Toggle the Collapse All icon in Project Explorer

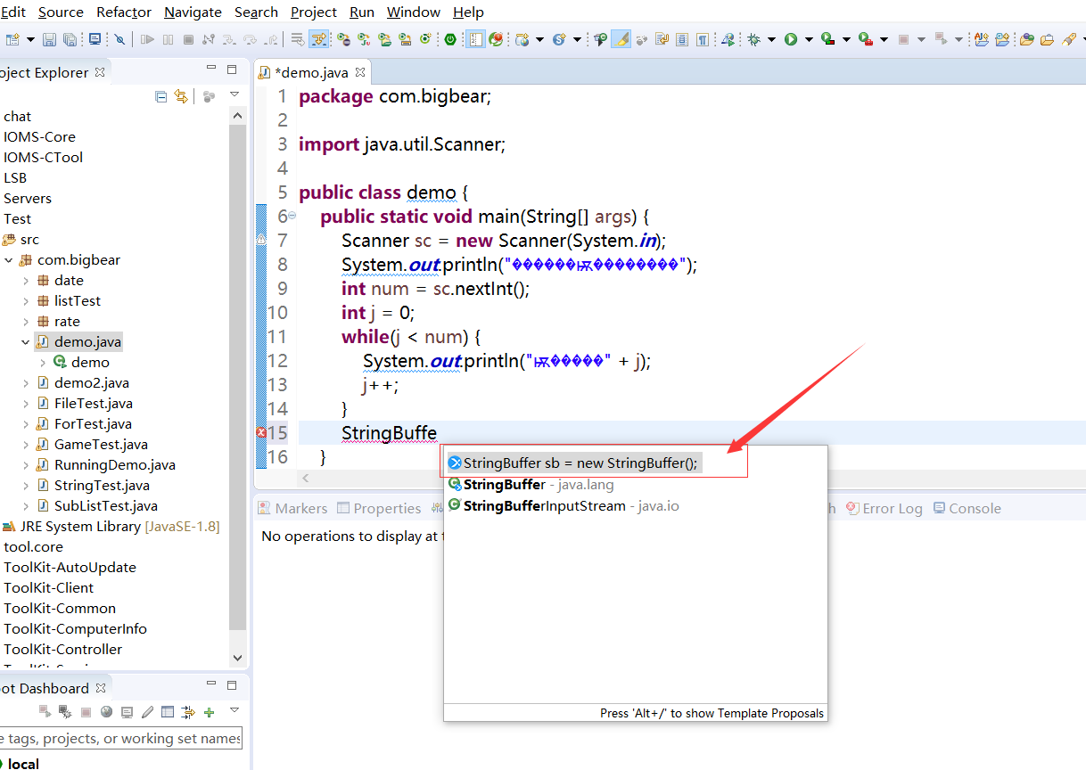point(160,95)
